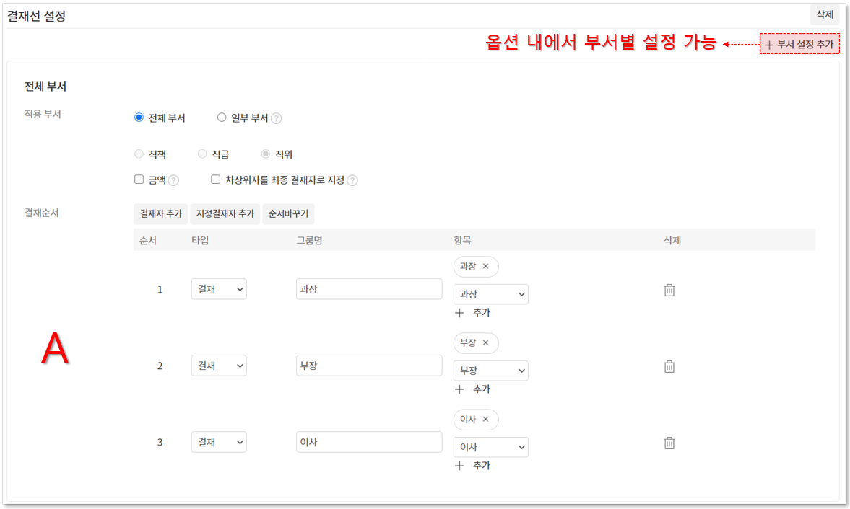Click the 삭제 button at top right
Viewport: 850px width, 509px height.
click(825, 14)
